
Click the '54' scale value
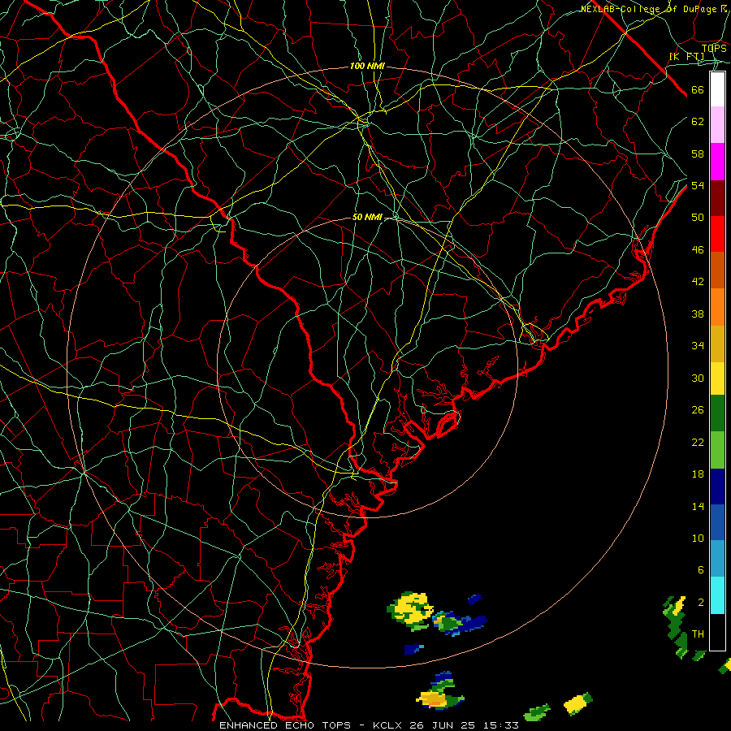(698, 185)
